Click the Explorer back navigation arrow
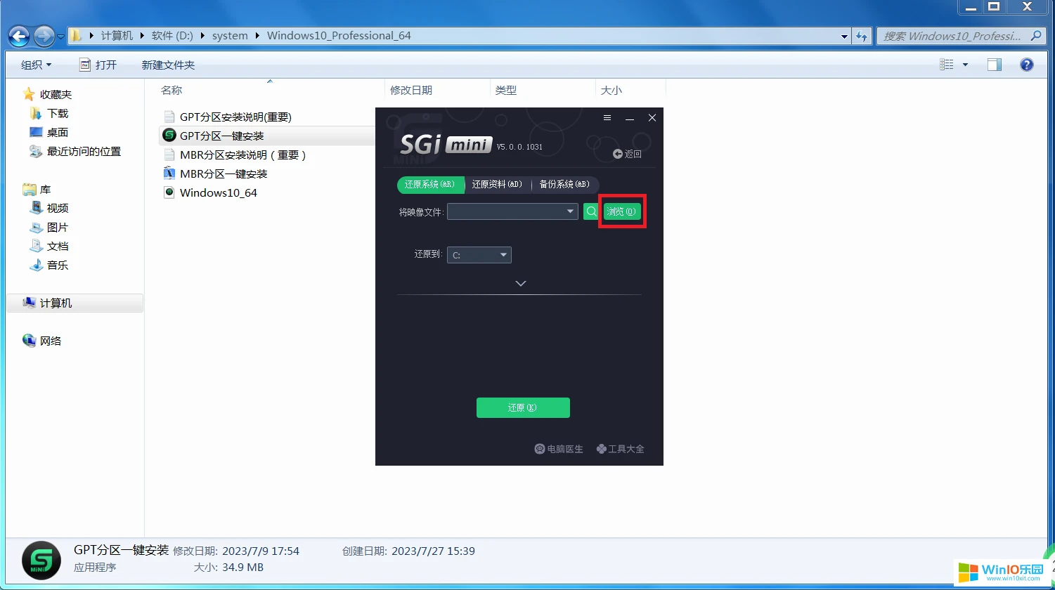The width and height of the screenshot is (1055, 590). click(x=19, y=35)
